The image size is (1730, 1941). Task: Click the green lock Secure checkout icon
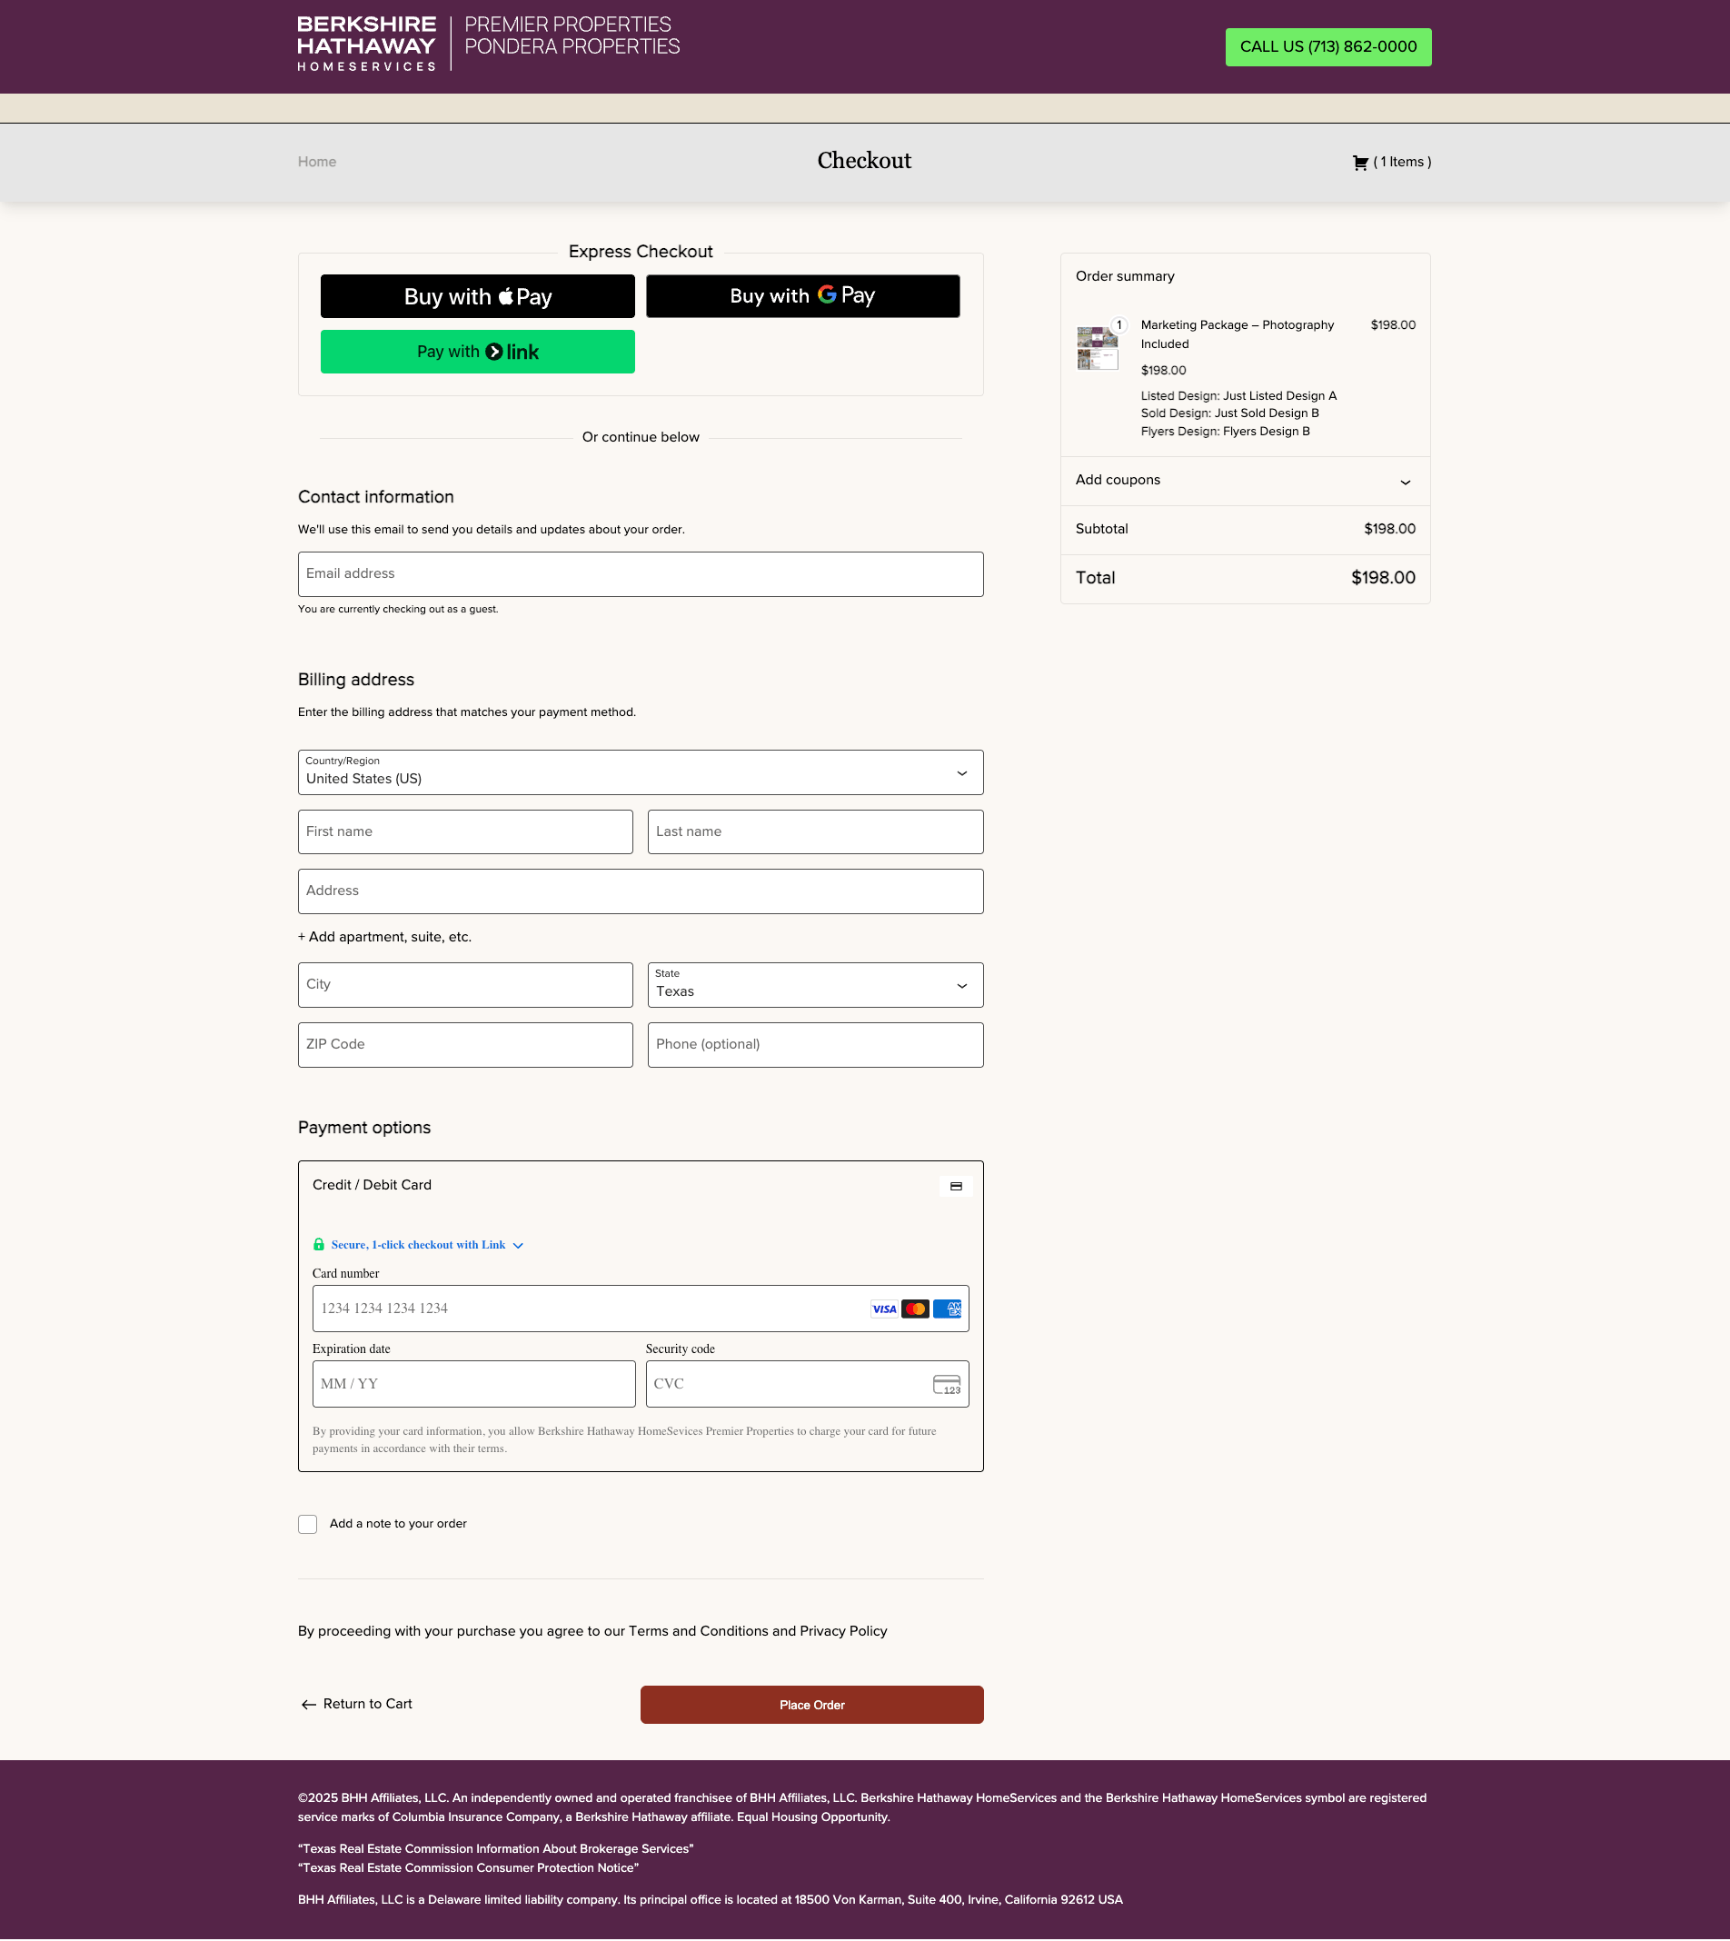(320, 1244)
